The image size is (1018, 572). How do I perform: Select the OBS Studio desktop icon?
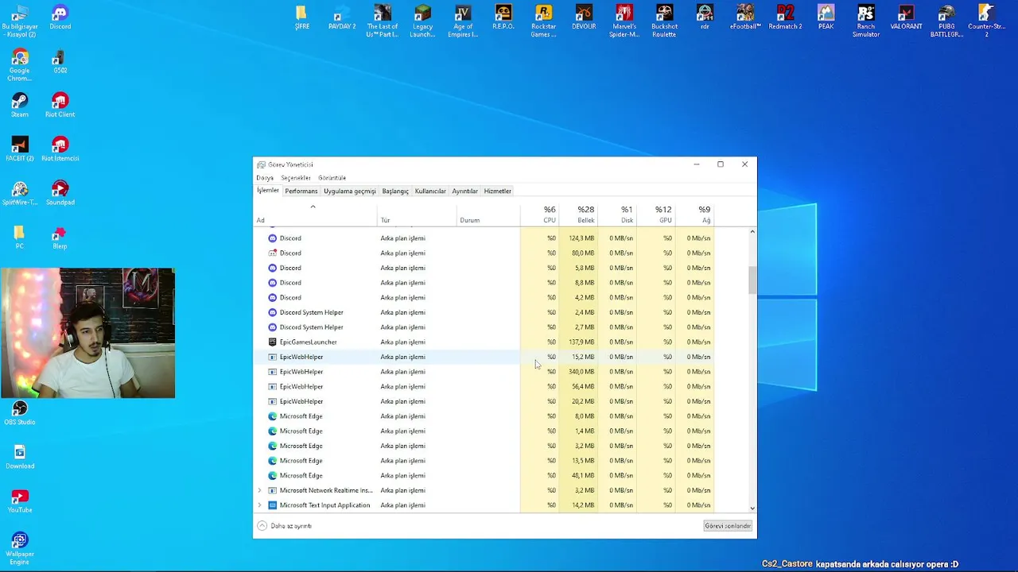click(x=20, y=413)
